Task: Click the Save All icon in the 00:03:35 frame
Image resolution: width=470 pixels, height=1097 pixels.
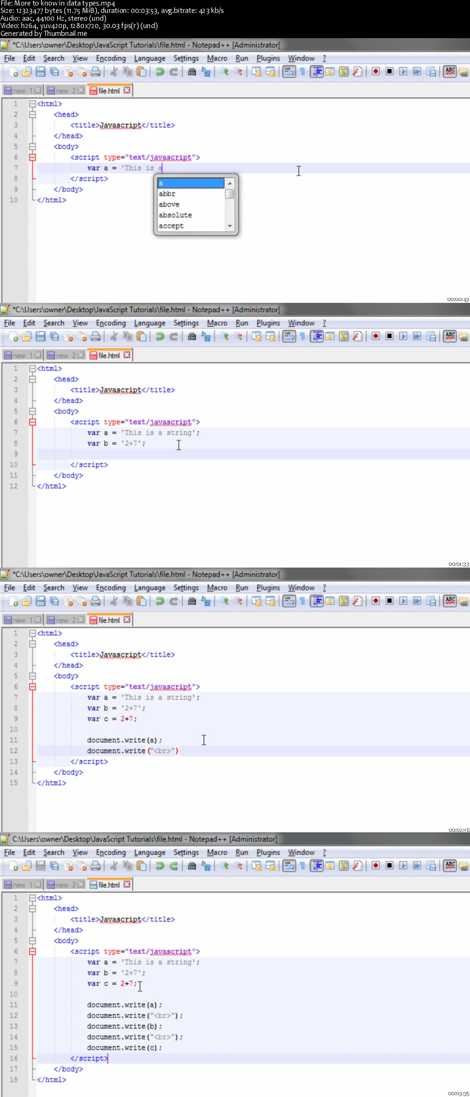Action: 54,866
